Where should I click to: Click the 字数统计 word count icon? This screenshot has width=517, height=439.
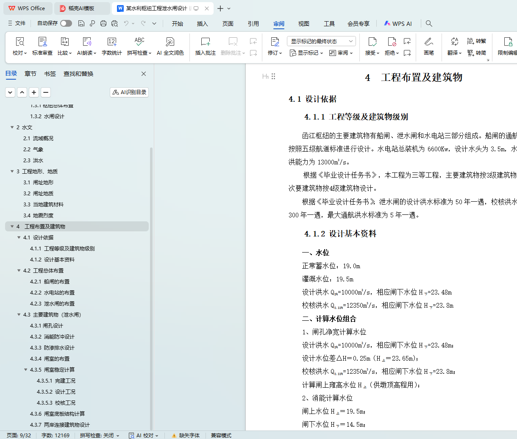click(x=112, y=42)
